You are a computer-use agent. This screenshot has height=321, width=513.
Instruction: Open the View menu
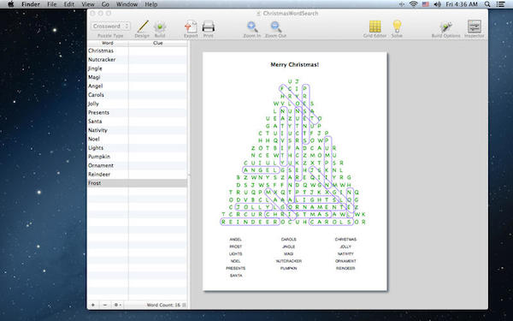(x=88, y=4)
